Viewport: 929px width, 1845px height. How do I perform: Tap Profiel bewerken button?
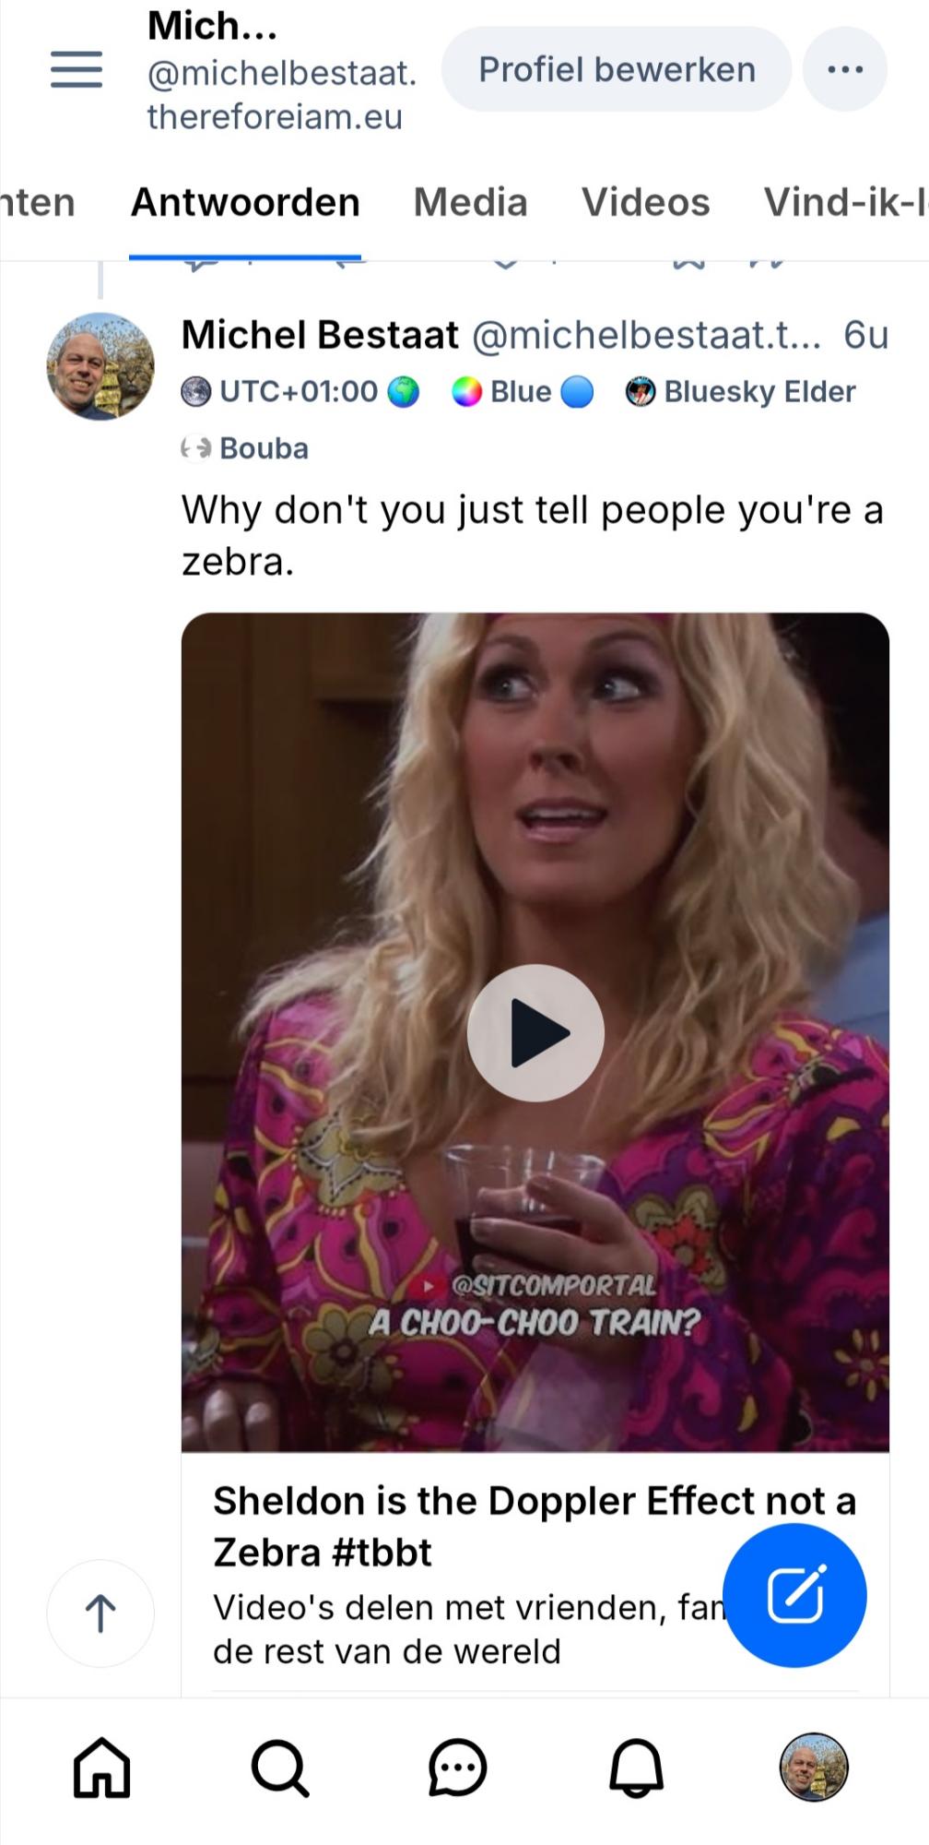coord(617,69)
